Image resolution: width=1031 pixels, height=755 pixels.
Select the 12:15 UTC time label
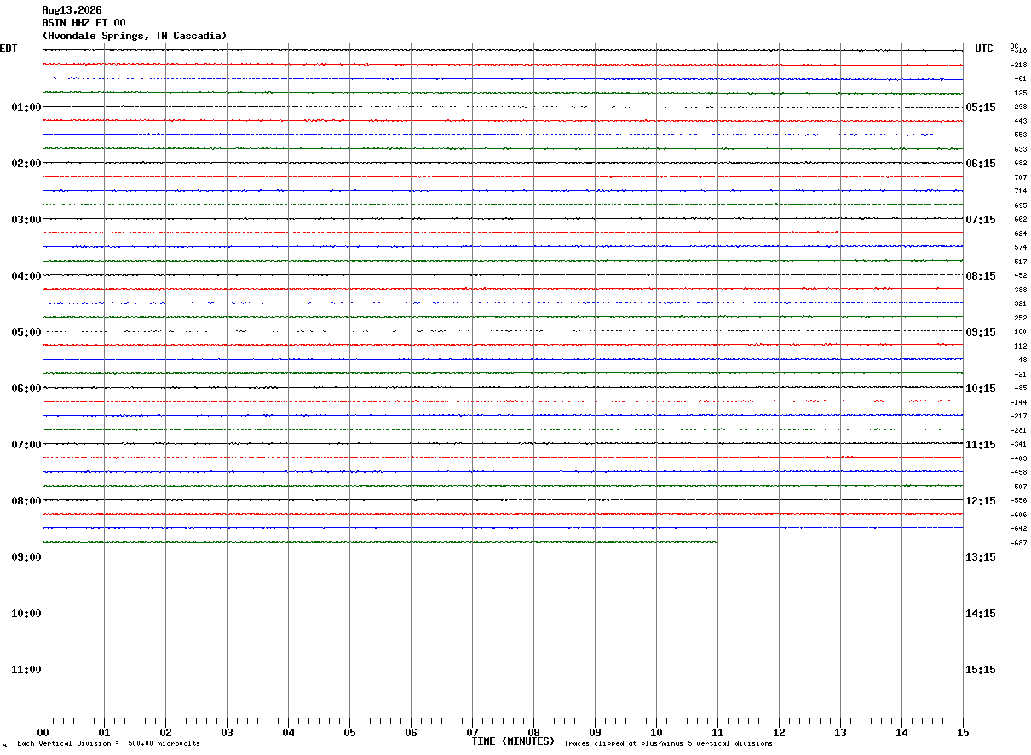coord(981,500)
